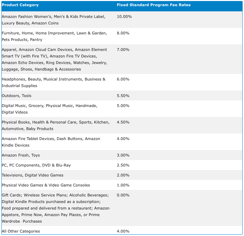The width and height of the screenshot is (244, 236).
Task: Select the Amazon Fashion, Luxury Beauty category cell
Action: tap(53, 20)
